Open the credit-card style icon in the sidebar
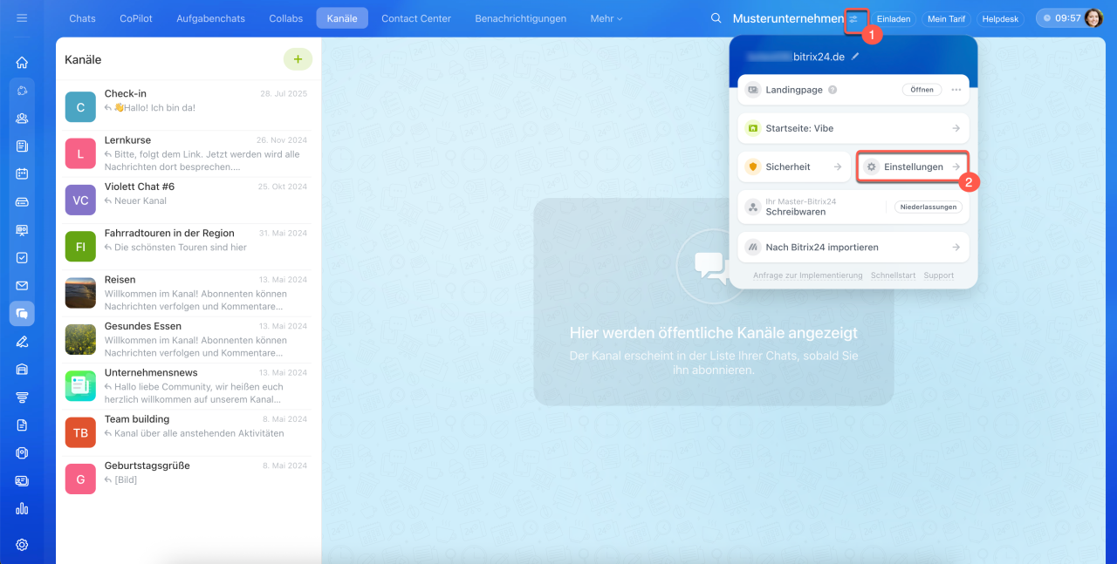 pos(22,201)
